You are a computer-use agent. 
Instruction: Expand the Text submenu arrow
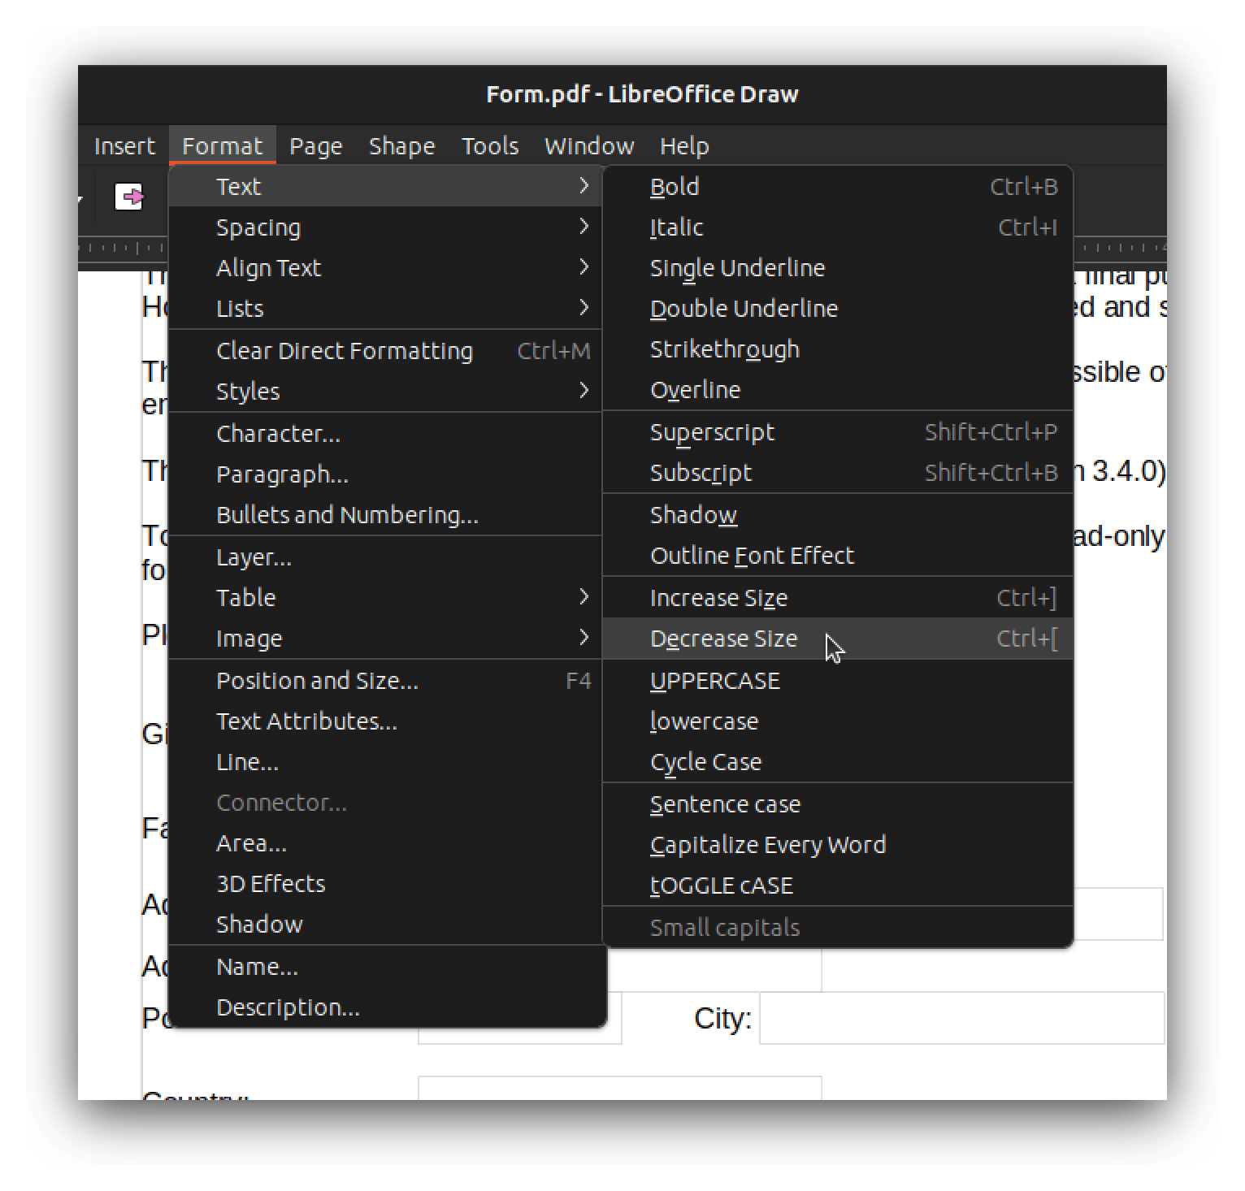pos(583,186)
